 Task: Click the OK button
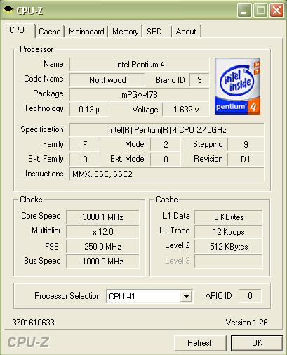pos(257,343)
